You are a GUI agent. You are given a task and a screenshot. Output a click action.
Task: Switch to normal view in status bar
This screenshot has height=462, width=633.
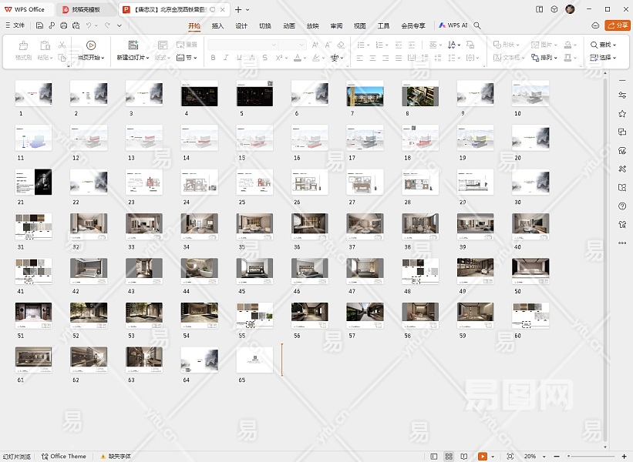434,457
